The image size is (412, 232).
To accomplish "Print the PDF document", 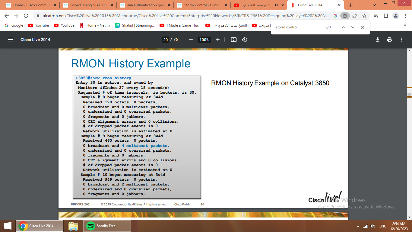I will click(390, 40).
